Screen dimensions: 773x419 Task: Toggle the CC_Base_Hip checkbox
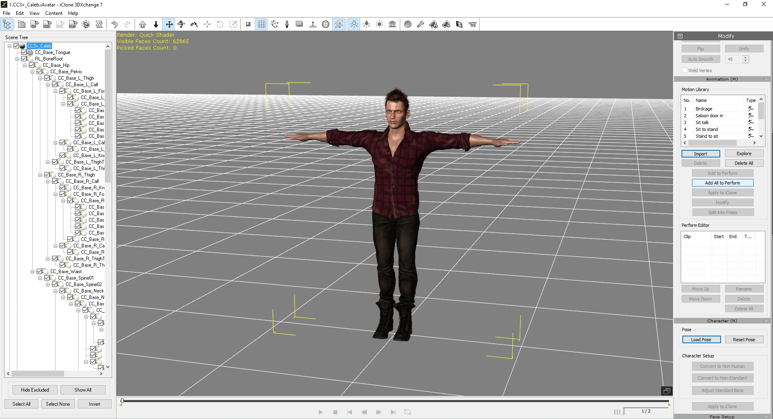coord(31,65)
